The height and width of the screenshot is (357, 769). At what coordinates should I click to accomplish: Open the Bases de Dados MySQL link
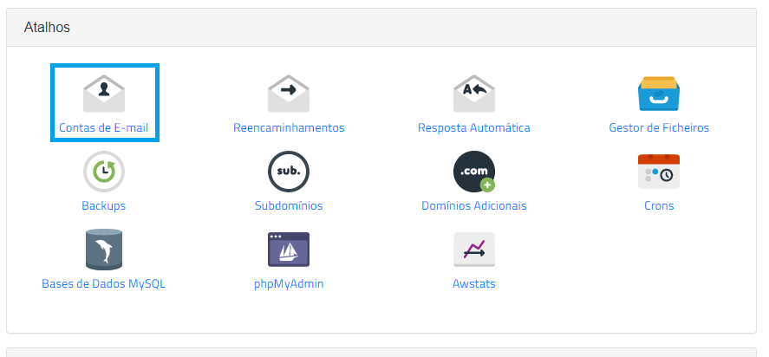[x=103, y=283]
